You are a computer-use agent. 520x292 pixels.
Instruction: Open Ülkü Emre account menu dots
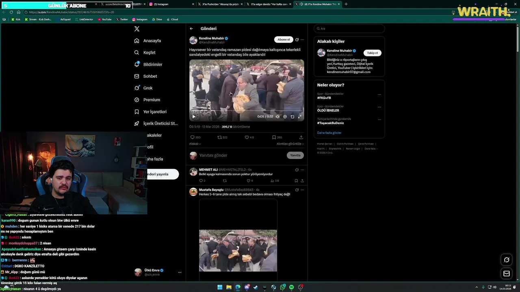click(x=180, y=272)
